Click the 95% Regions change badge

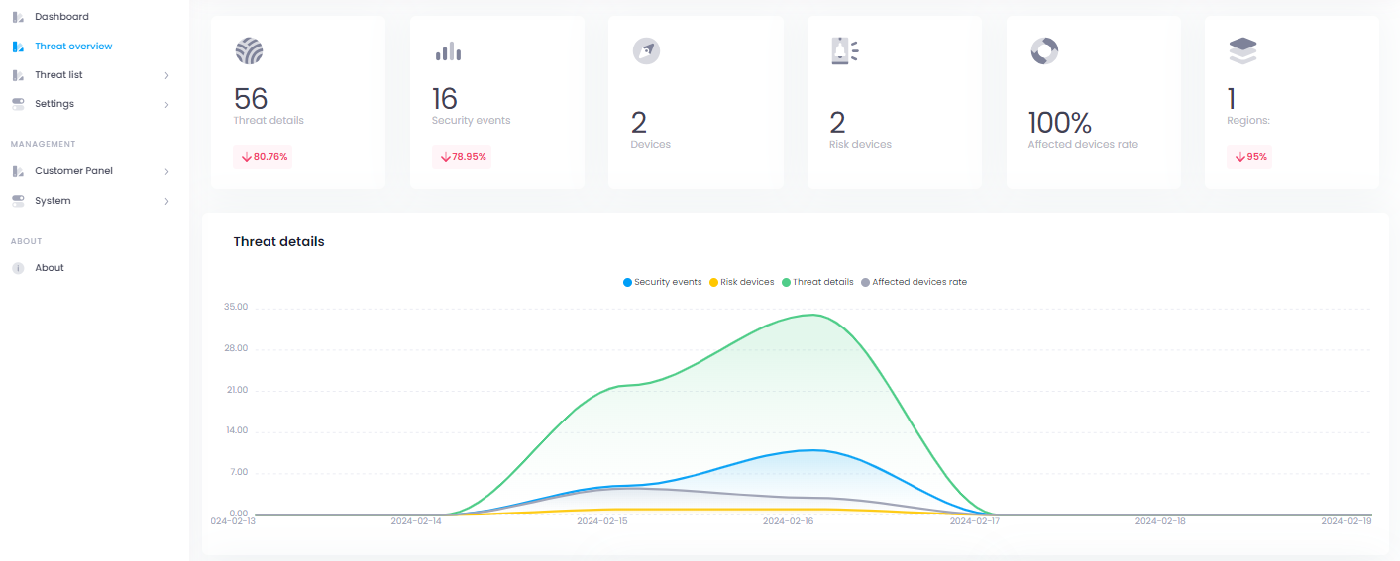pos(1250,157)
